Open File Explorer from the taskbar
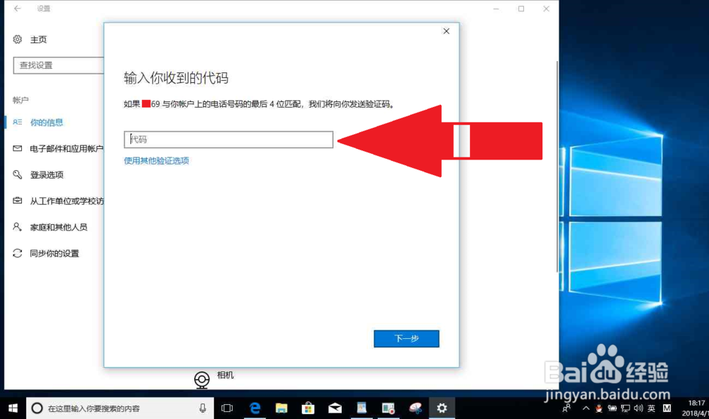The image size is (709, 419). 281,408
